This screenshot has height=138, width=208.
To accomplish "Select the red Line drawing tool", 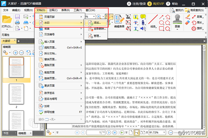I will click(153, 19).
